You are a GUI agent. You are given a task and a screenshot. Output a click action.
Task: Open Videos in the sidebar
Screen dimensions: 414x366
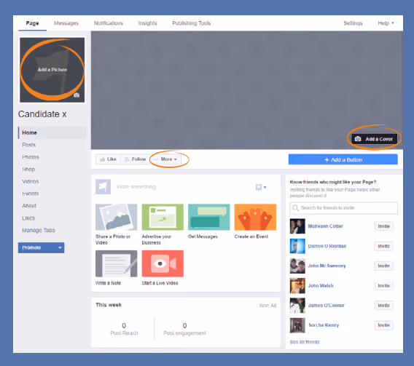coord(31,181)
